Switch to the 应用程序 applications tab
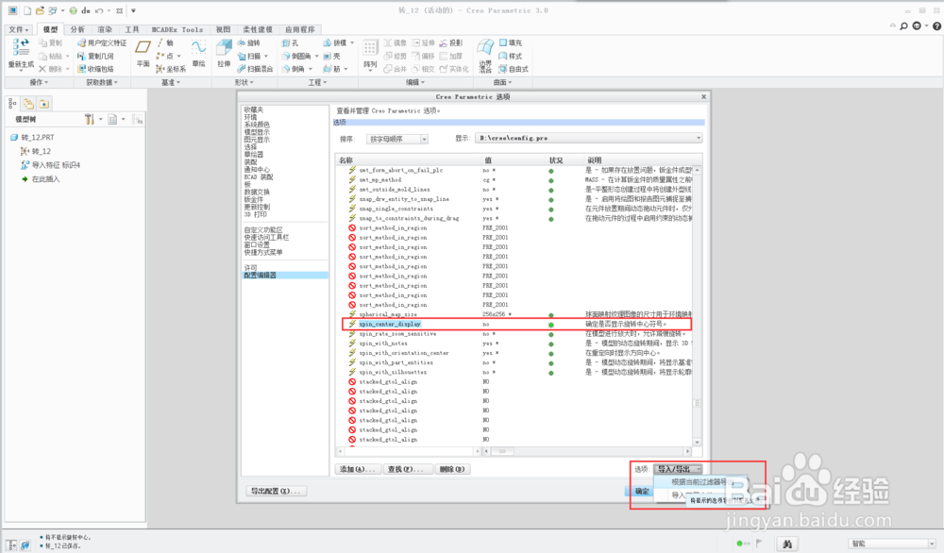This screenshot has width=944, height=553. (x=300, y=29)
